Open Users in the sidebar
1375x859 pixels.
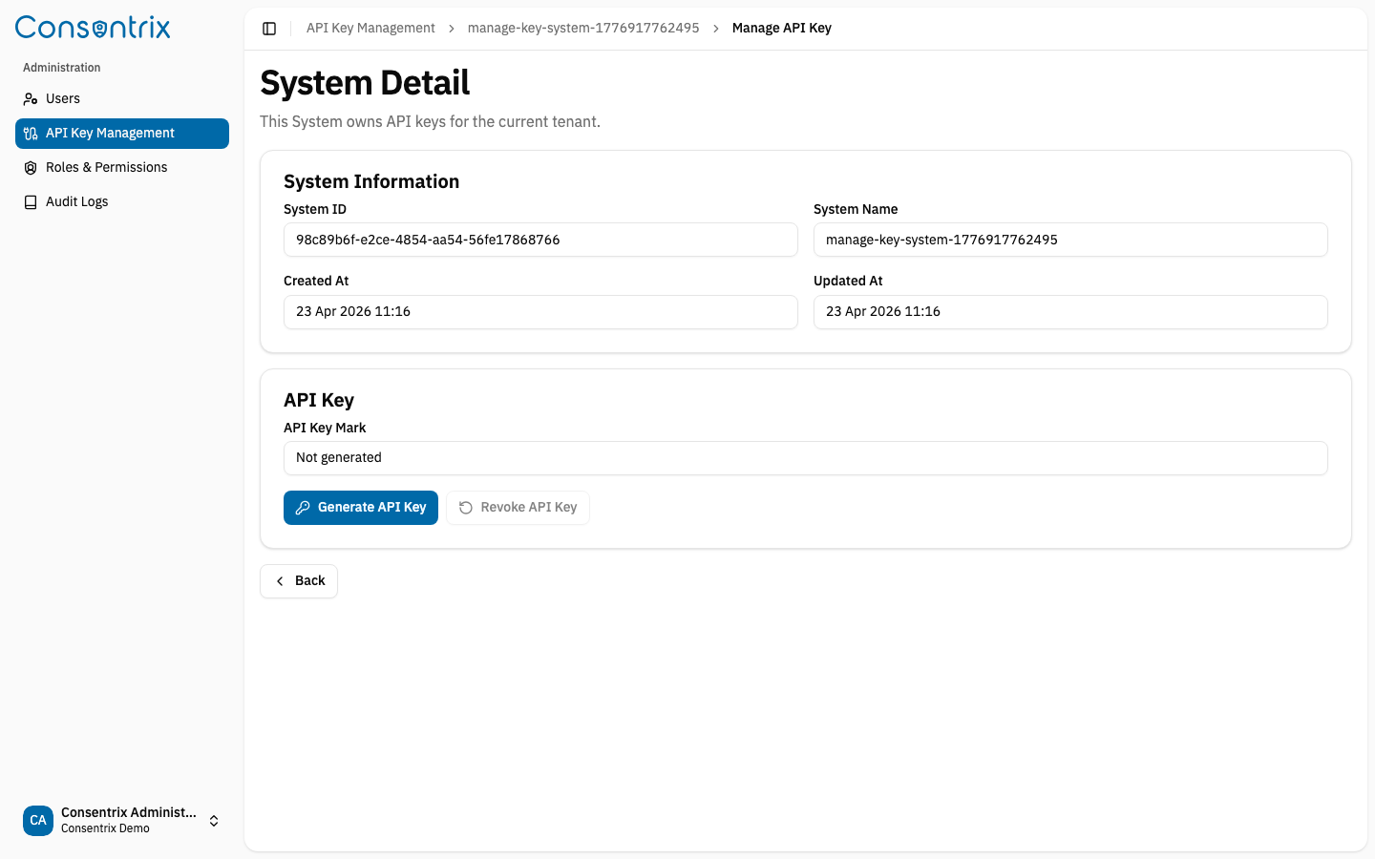click(122, 99)
